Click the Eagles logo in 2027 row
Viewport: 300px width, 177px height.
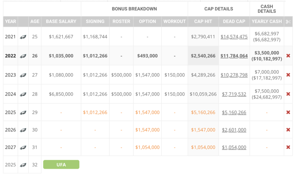coord(23,147)
